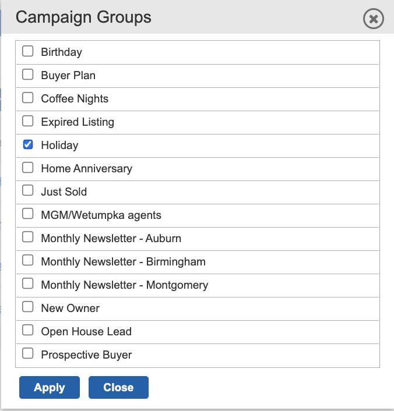This screenshot has height=411, width=394.
Task: Select the Open House Lead checkbox
Action: click(27, 330)
